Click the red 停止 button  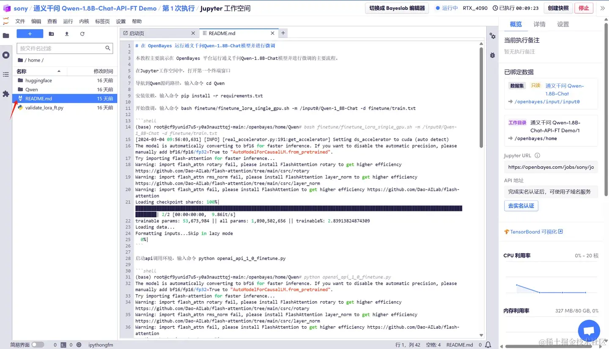[584, 8]
